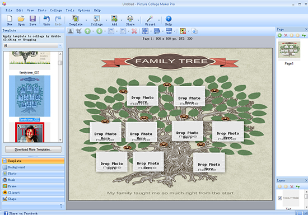Select the crop tool icon
The width and height of the screenshot is (308, 215).
[x=79, y=31]
